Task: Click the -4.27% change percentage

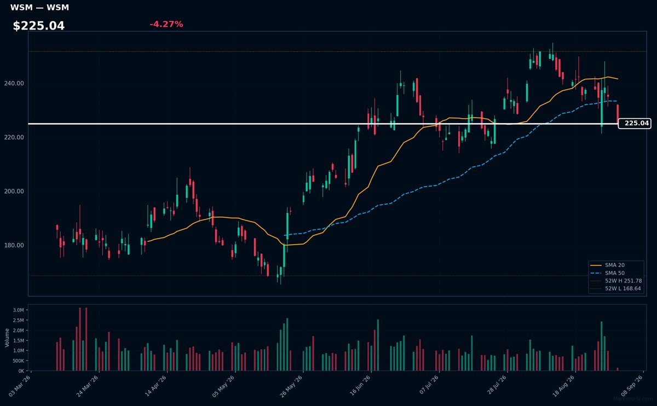Action: [166, 24]
